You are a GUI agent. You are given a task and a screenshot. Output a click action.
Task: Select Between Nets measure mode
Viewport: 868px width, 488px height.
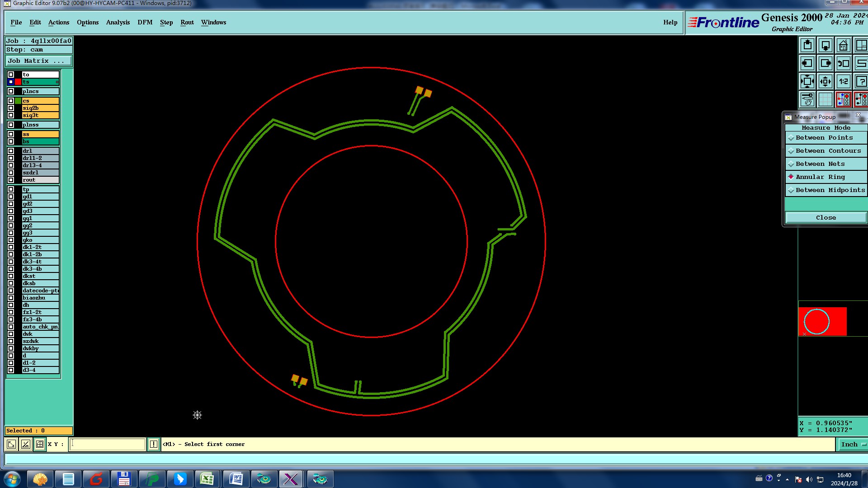click(820, 164)
